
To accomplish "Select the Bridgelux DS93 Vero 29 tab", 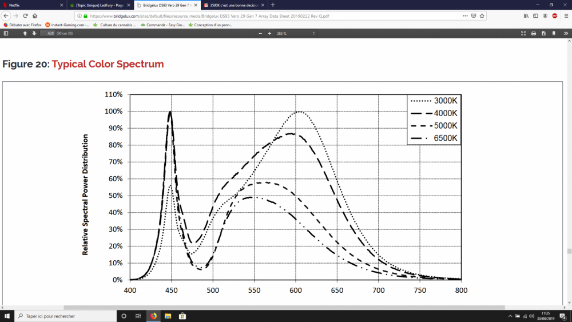I will coord(167,5).
